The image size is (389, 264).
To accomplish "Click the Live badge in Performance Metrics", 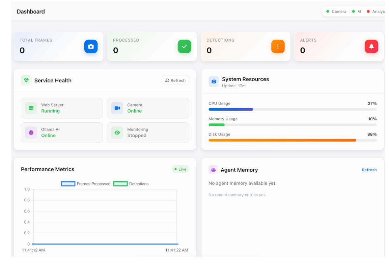I will click(180, 169).
